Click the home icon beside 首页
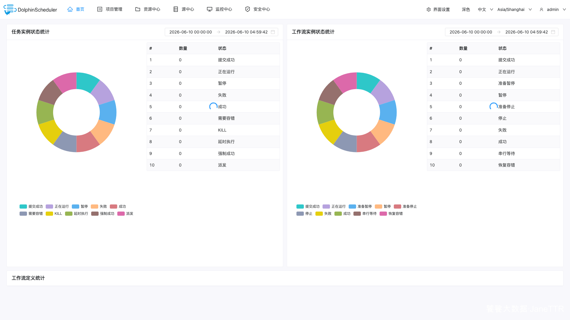570x320 pixels. (70, 9)
